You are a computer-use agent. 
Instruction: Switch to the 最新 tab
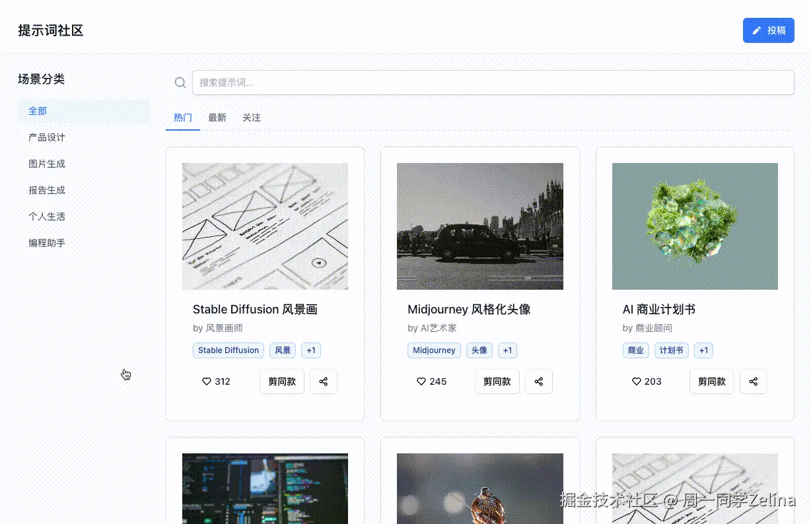217,117
